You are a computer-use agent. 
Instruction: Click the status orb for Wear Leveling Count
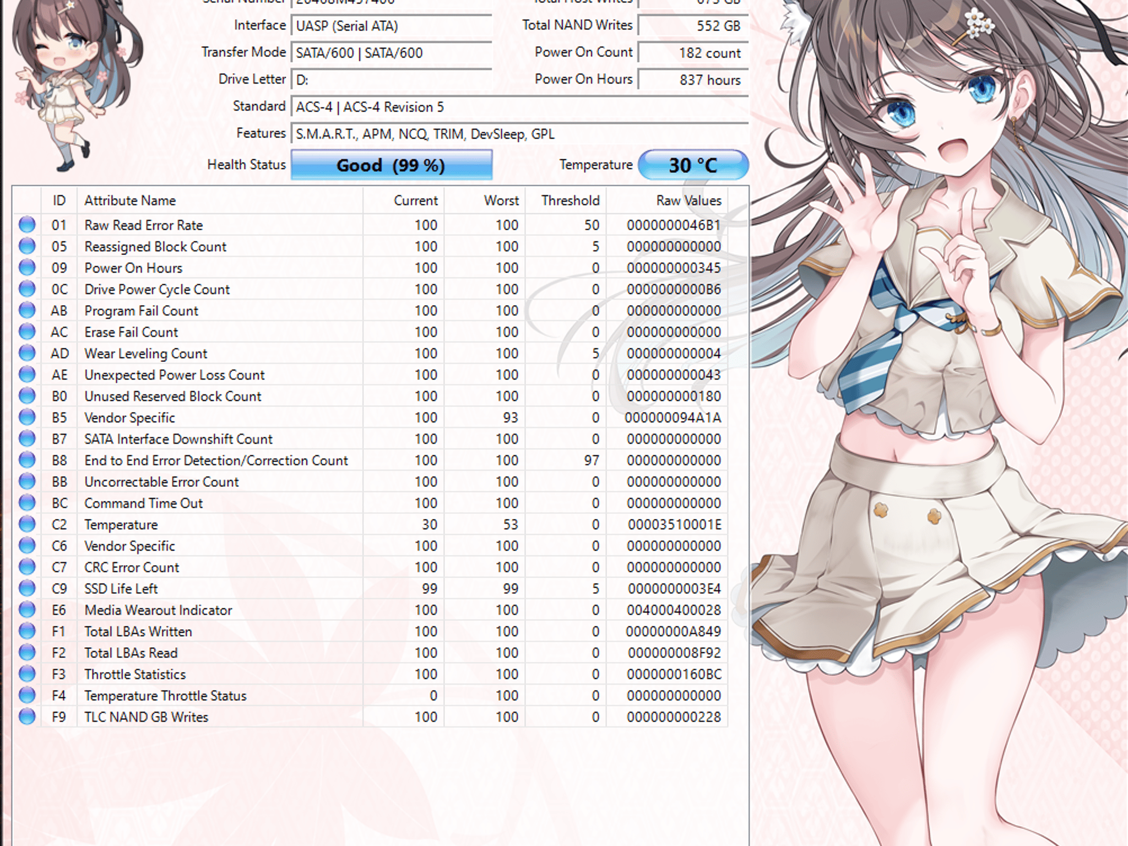pyautogui.click(x=27, y=353)
